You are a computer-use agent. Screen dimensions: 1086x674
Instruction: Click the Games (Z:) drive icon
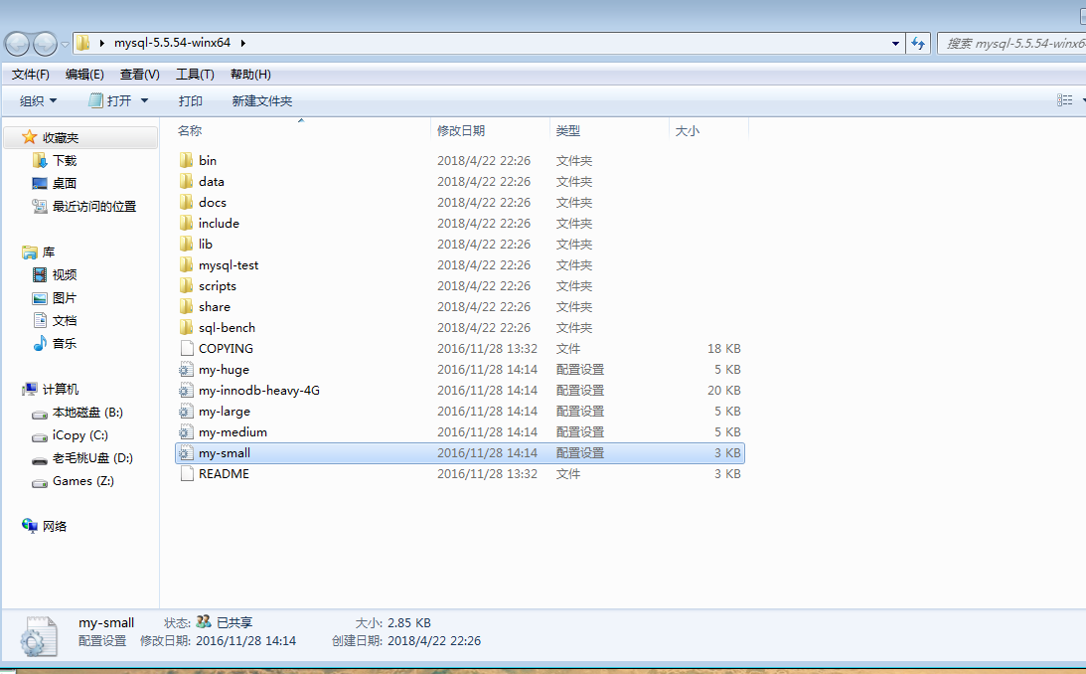[x=40, y=483]
